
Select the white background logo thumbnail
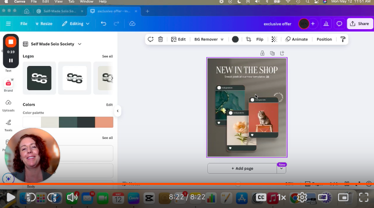click(x=75, y=78)
